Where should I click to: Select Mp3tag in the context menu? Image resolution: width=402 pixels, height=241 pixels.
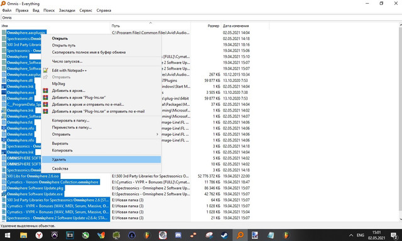[x=58, y=84]
